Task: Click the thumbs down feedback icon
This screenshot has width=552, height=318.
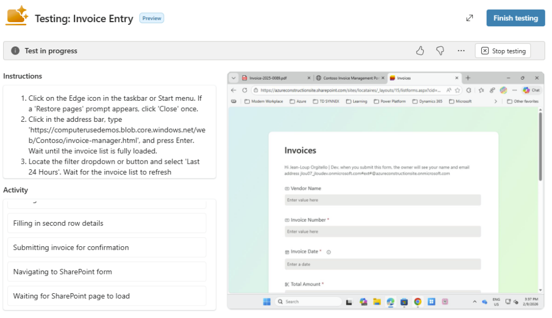Action: (x=440, y=51)
